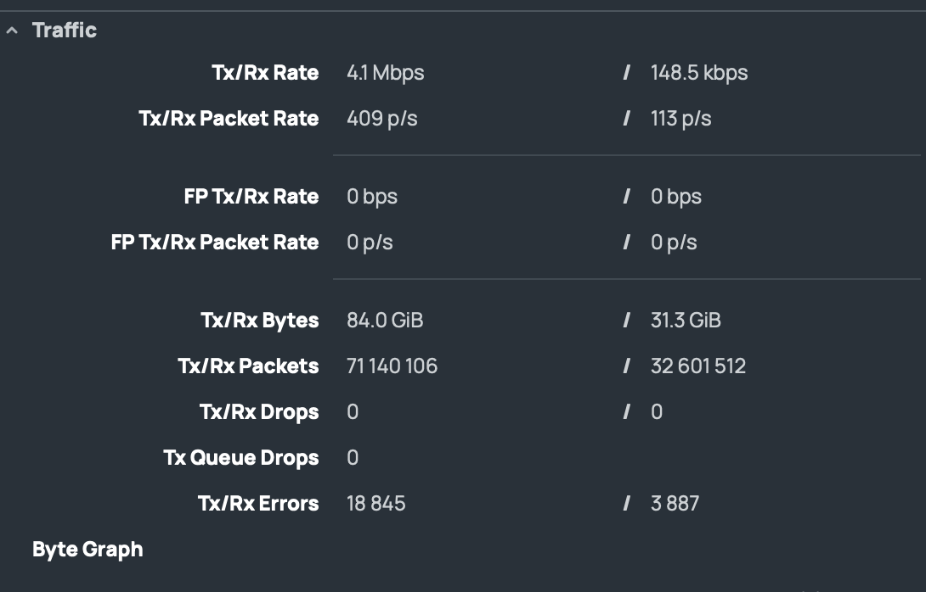Screen dimensions: 926x592
Task: Select the FP Rx Rate 0 bps value
Action: [676, 197]
